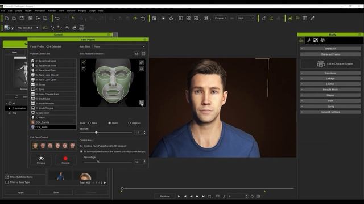Click the Preview button in Face Puppet
This screenshot has height=204, width=364.
click(41, 160)
